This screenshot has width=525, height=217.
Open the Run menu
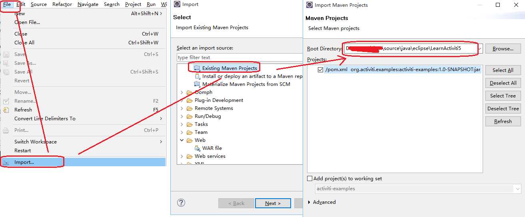click(x=151, y=4)
